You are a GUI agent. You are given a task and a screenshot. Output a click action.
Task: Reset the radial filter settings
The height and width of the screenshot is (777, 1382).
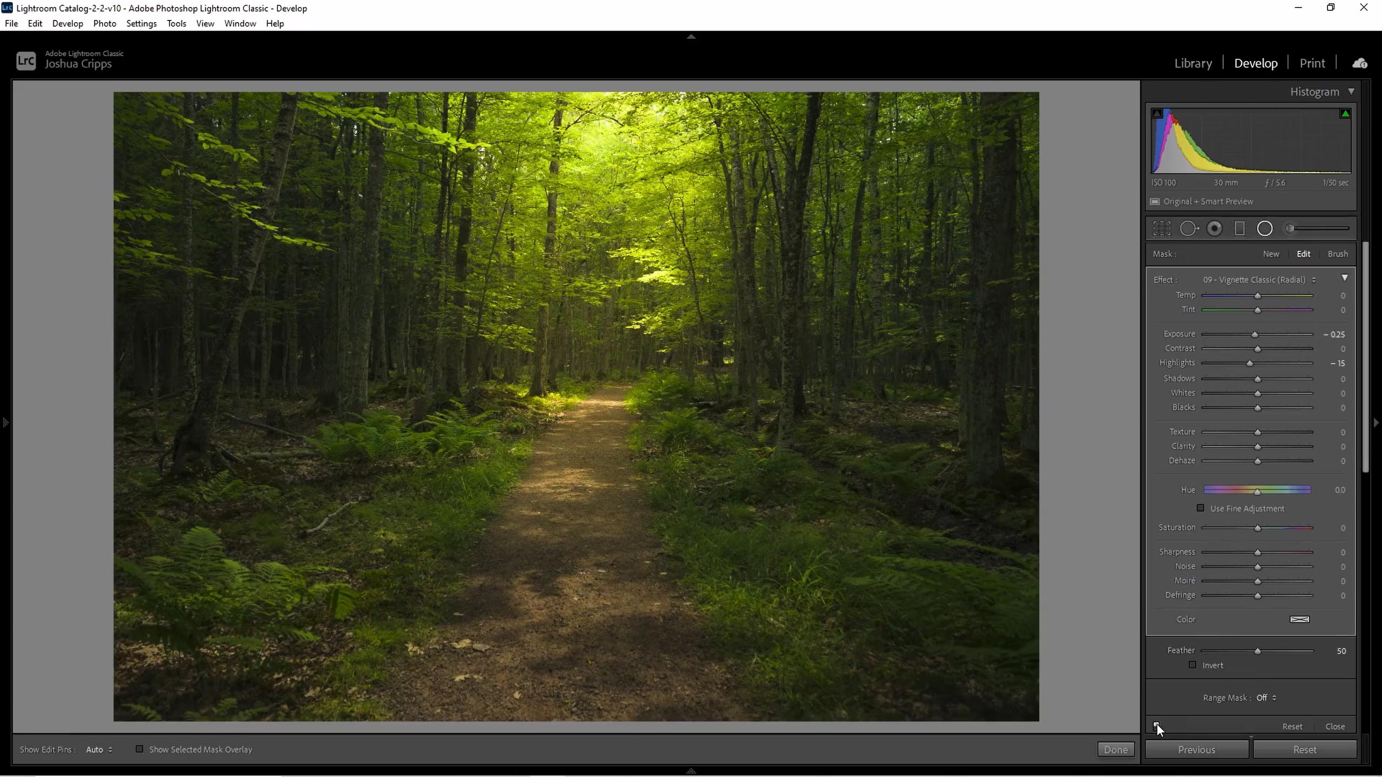click(x=1292, y=726)
